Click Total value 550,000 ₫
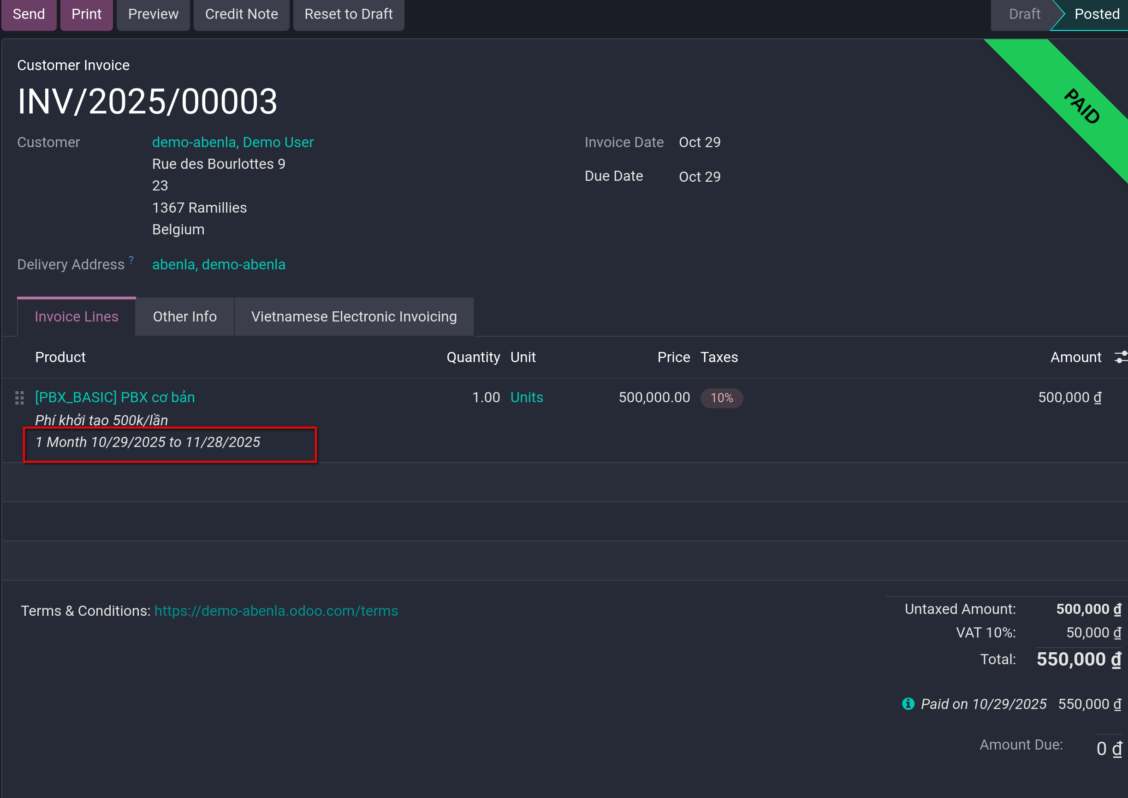Image resolution: width=1128 pixels, height=798 pixels. (1079, 659)
